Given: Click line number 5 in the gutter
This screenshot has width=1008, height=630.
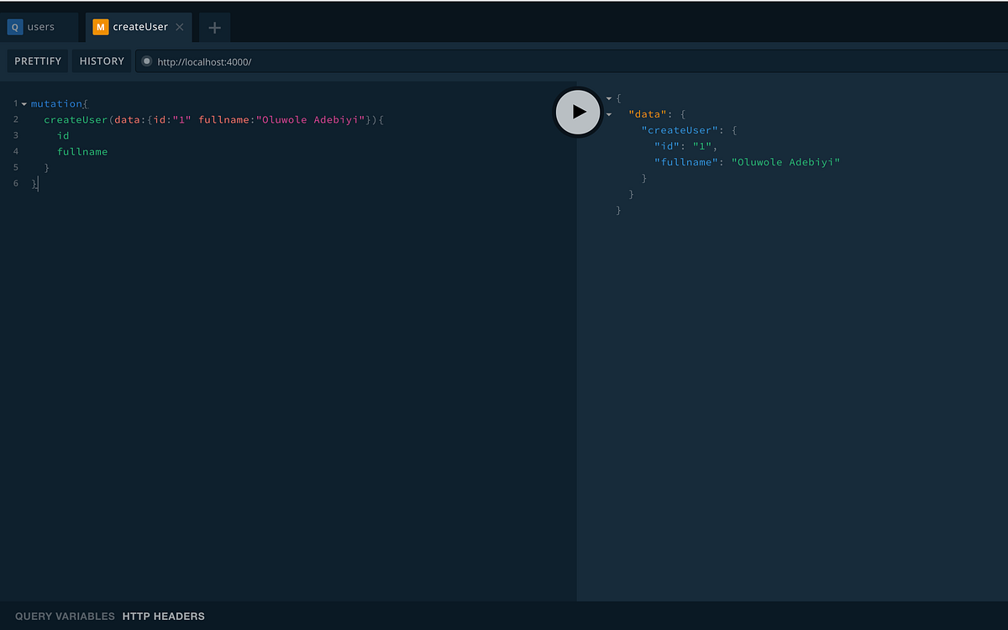Looking at the screenshot, I should [x=16, y=167].
